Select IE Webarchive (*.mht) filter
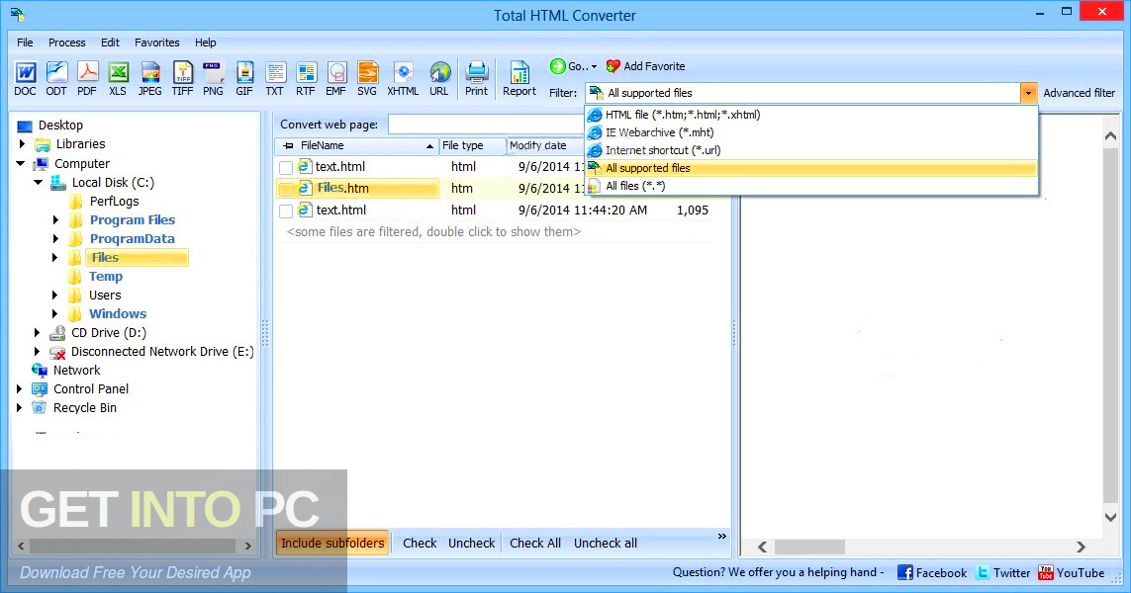This screenshot has height=593, width=1131. click(x=811, y=132)
